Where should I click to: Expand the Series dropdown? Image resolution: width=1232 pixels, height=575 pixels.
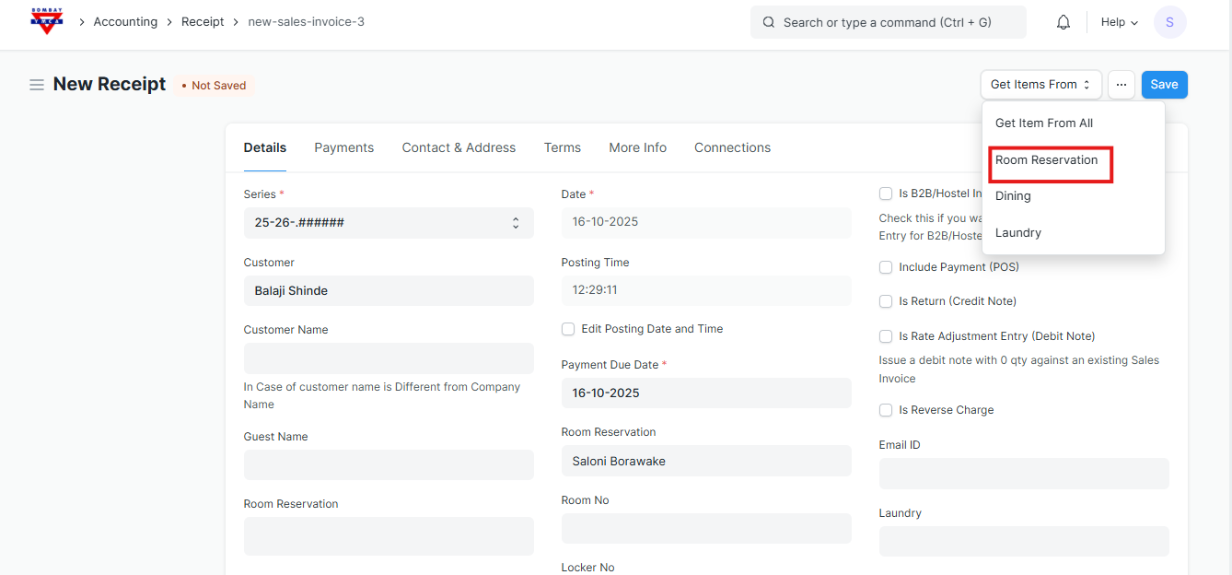388,223
